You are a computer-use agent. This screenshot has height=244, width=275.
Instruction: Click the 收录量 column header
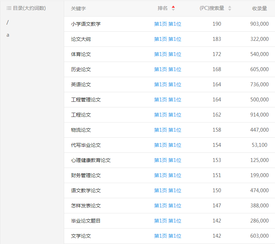(x=259, y=8)
